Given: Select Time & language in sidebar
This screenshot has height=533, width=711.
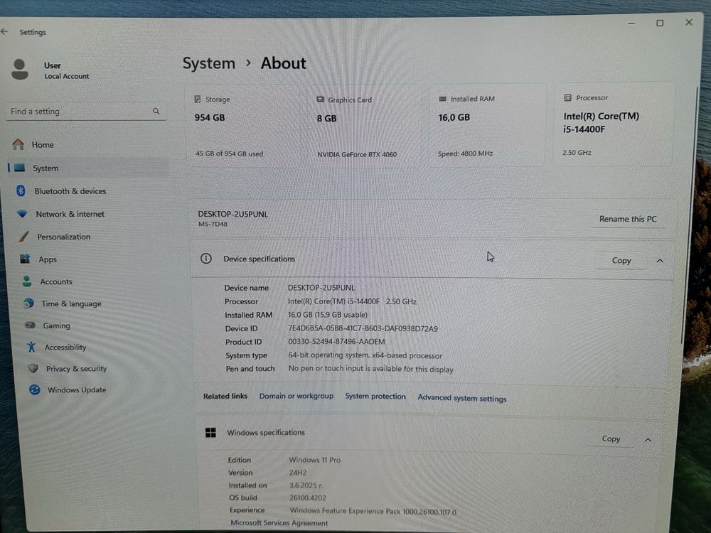Looking at the screenshot, I should click(x=72, y=303).
